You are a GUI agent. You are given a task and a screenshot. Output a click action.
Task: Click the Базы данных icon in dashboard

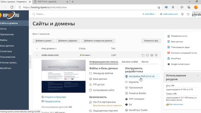click(x=91, y=79)
